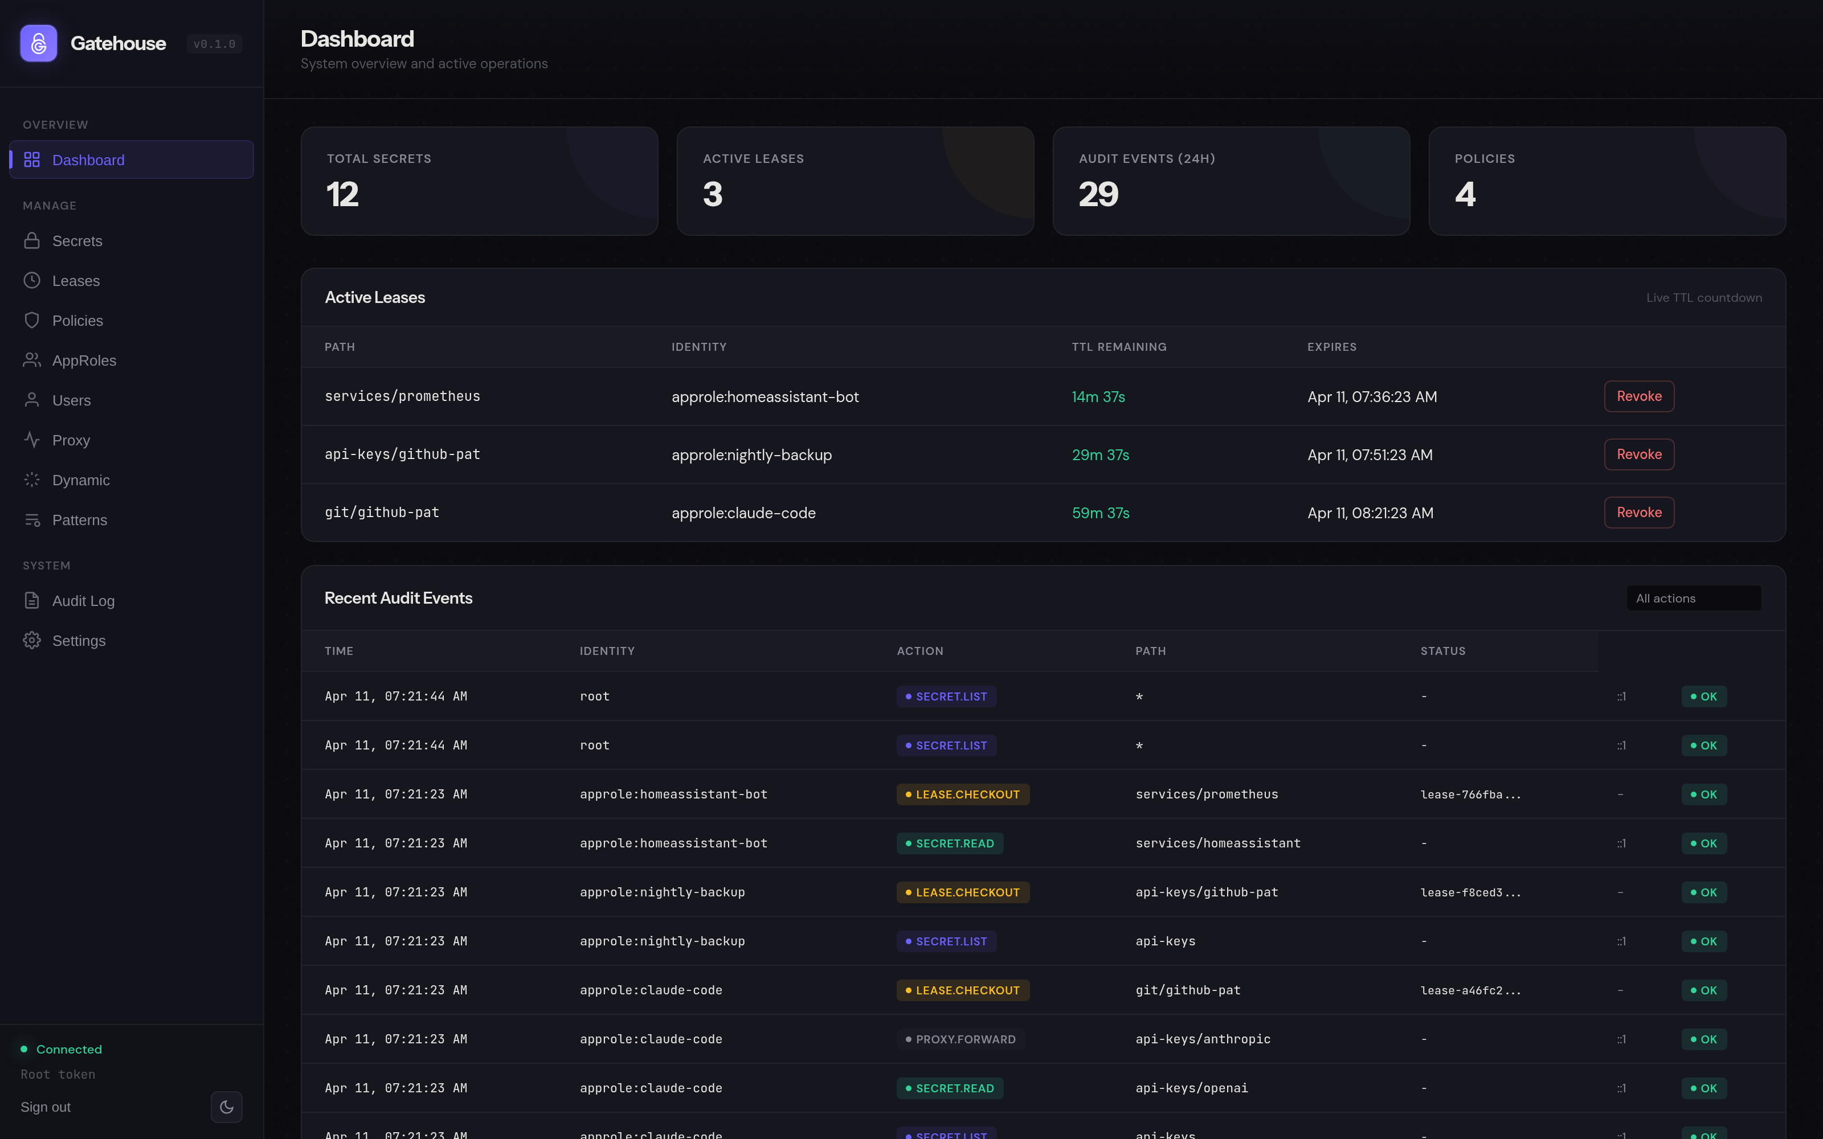Click Sign out link

(45, 1107)
